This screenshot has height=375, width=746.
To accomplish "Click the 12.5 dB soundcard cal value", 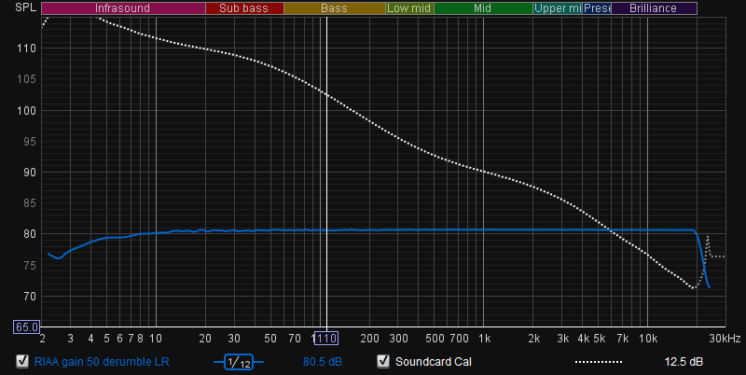I will (x=684, y=362).
